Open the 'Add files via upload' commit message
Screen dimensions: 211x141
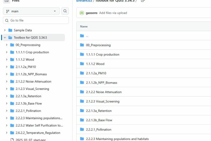point(113,13)
